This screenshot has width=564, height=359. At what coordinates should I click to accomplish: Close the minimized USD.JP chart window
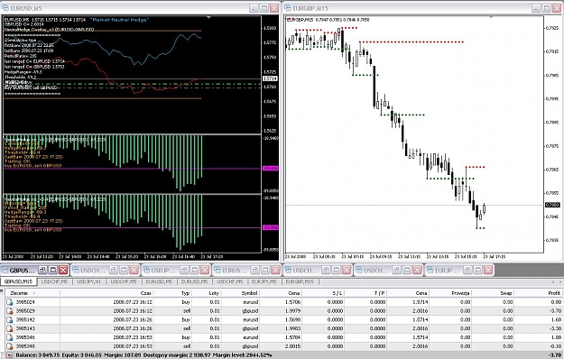point(205,270)
